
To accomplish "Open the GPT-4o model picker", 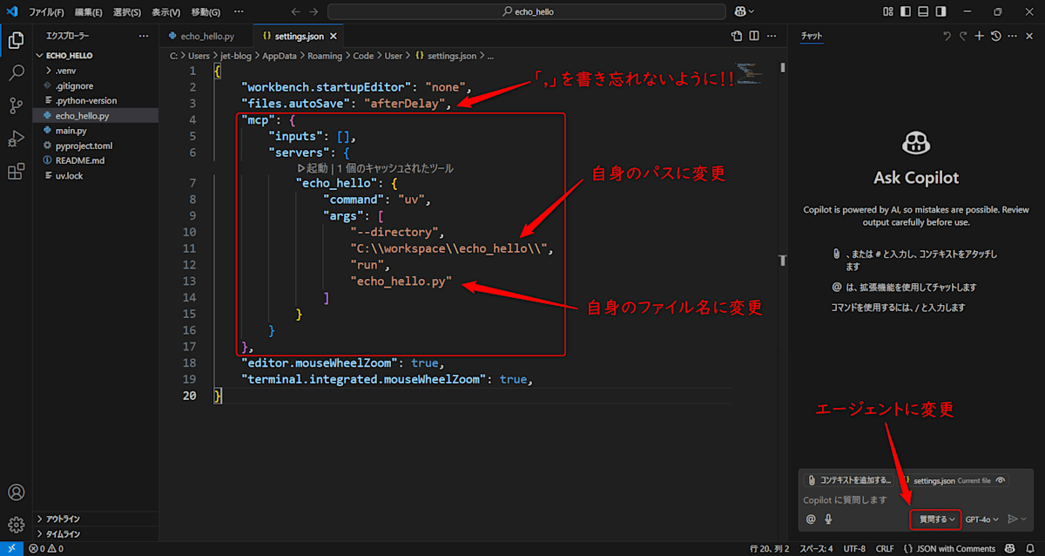I will [x=981, y=519].
